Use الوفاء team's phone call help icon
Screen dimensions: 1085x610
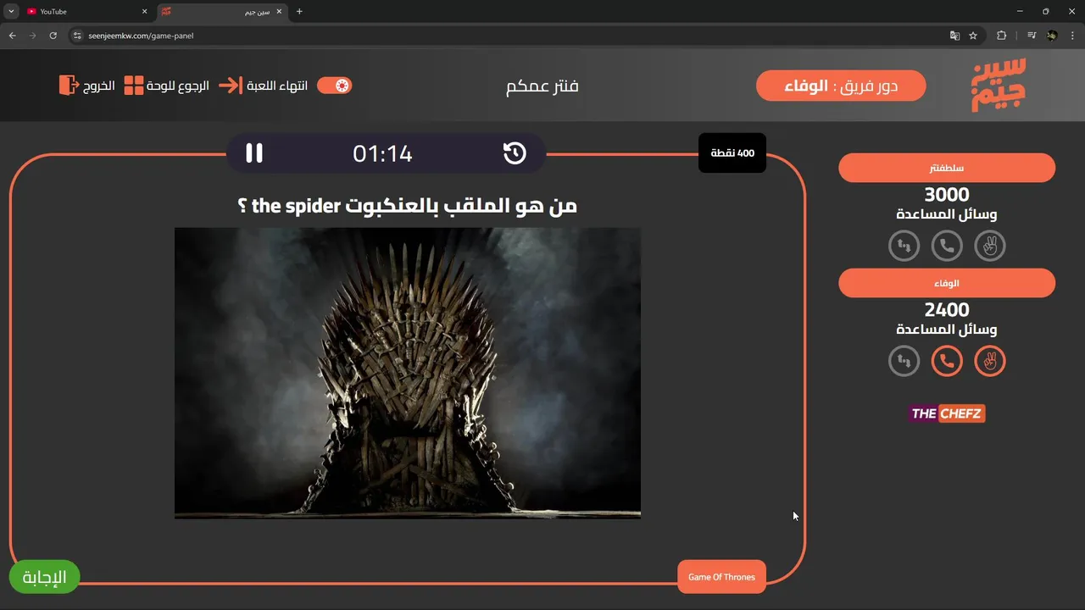pos(947,362)
